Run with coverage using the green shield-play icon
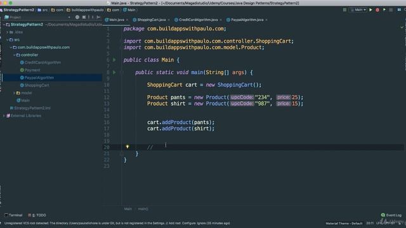This screenshot has height=228, width=406. [384, 10]
